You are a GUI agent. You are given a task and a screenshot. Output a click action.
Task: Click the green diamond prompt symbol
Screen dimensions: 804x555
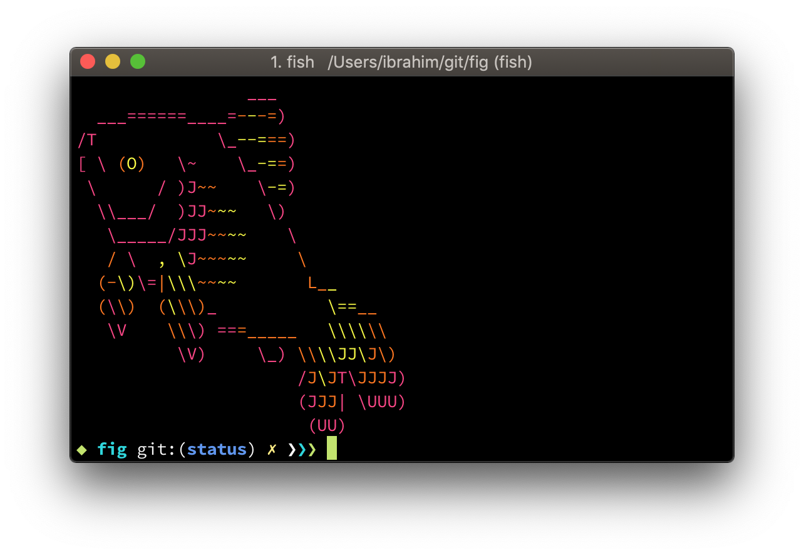click(x=82, y=450)
